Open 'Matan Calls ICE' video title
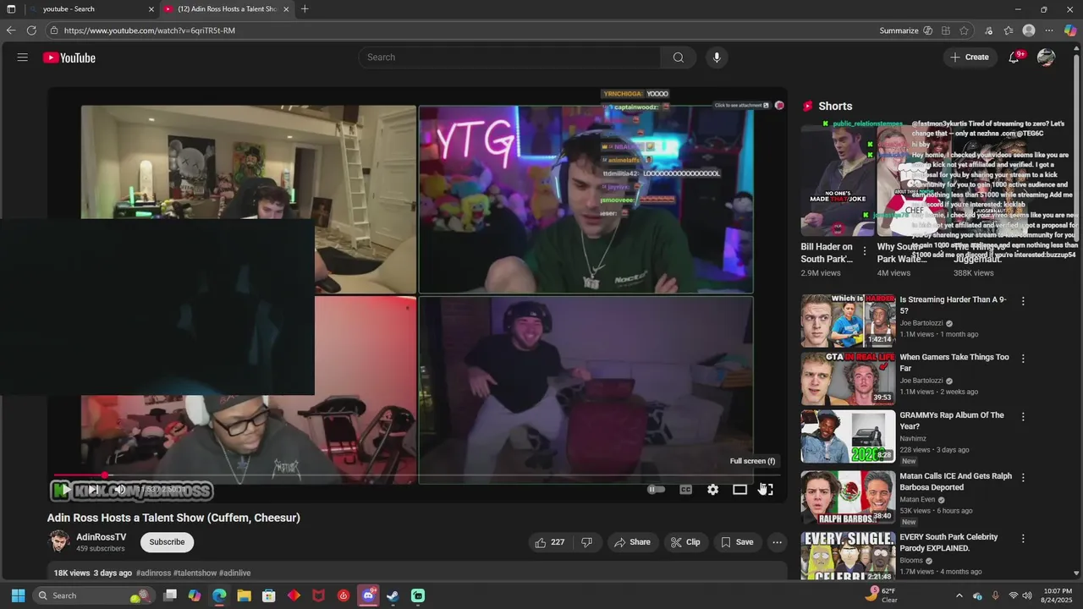This screenshot has height=609, width=1083. tap(955, 481)
